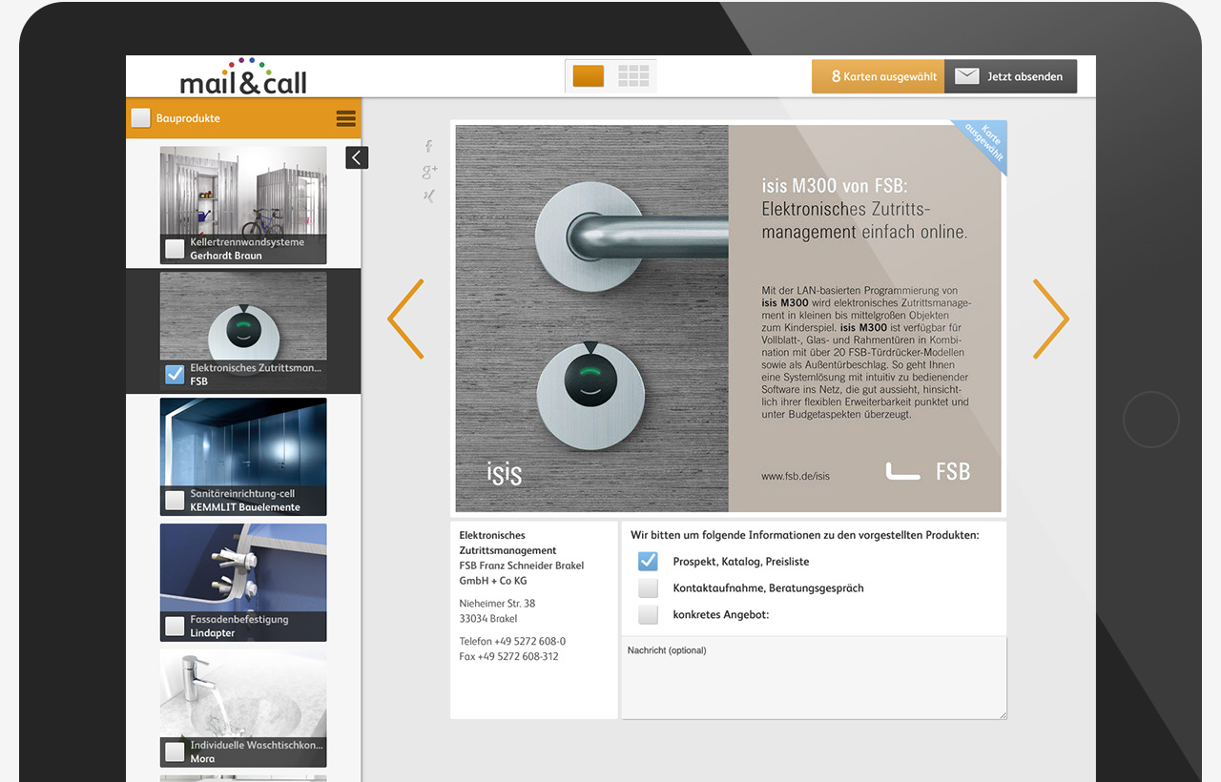Check Kontaktaufnahme, Beratungsgespräch
The height and width of the screenshot is (782, 1221).
(x=648, y=587)
